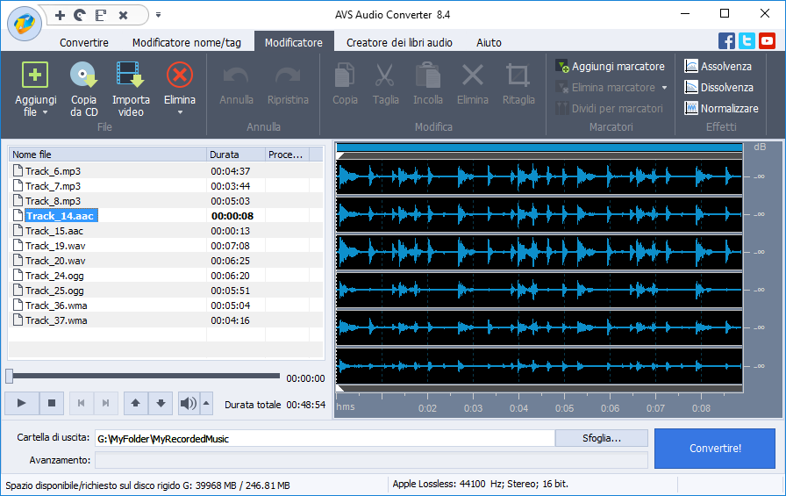The image size is (786, 496).
Task: Select Track_6.mp3 in the list
Action: (166, 171)
